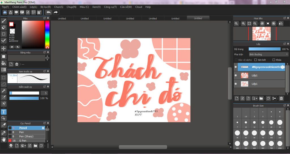Select the rectangular Select tool
Viewport: 290px width, 154px height.
(3, 77)
